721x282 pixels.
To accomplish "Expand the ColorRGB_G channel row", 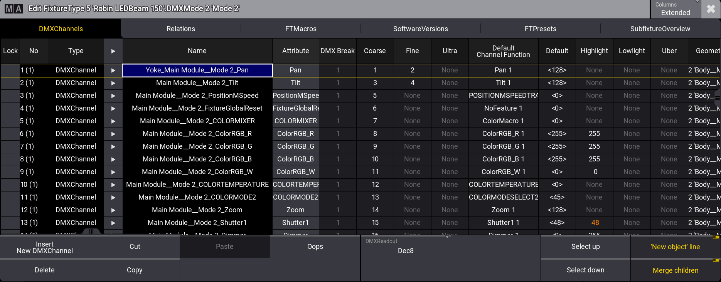I will coord(113,146).
